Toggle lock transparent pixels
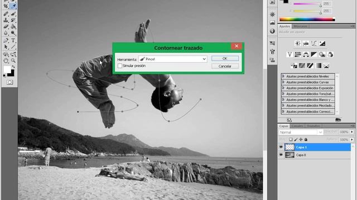357x200 pixels. point(291,139)
